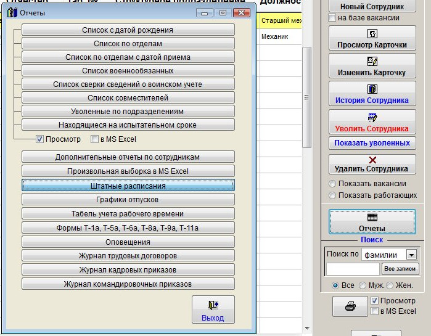Screen dimensions: 431x336
Task: Click the Отчеты window title icon
Action: point(12,12)
